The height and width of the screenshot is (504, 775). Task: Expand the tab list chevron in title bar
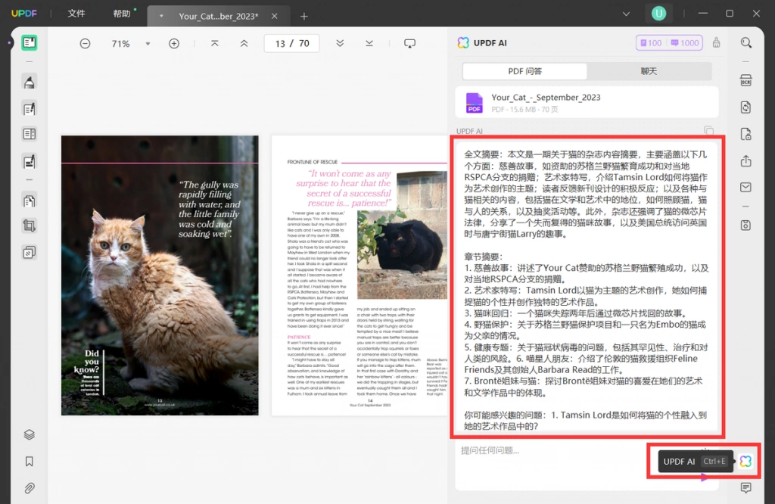click(626, 14)
